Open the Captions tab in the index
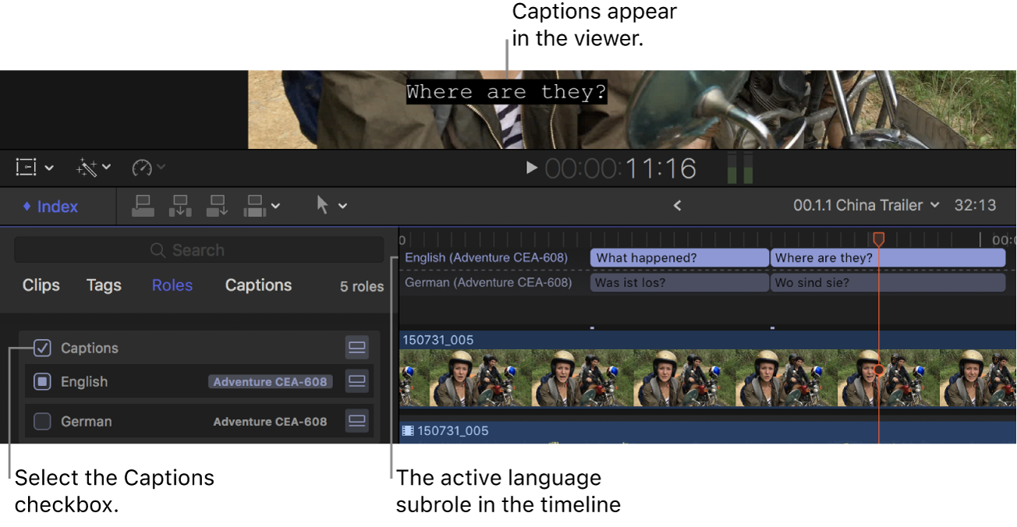The width and height of the screenshot is (1017, 527). click(x=258, y=285)
